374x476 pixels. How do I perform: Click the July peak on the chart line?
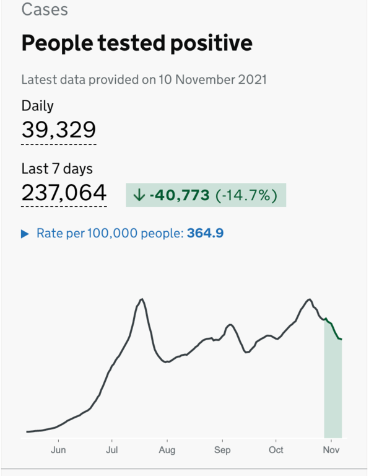click(x=142, y=300)
